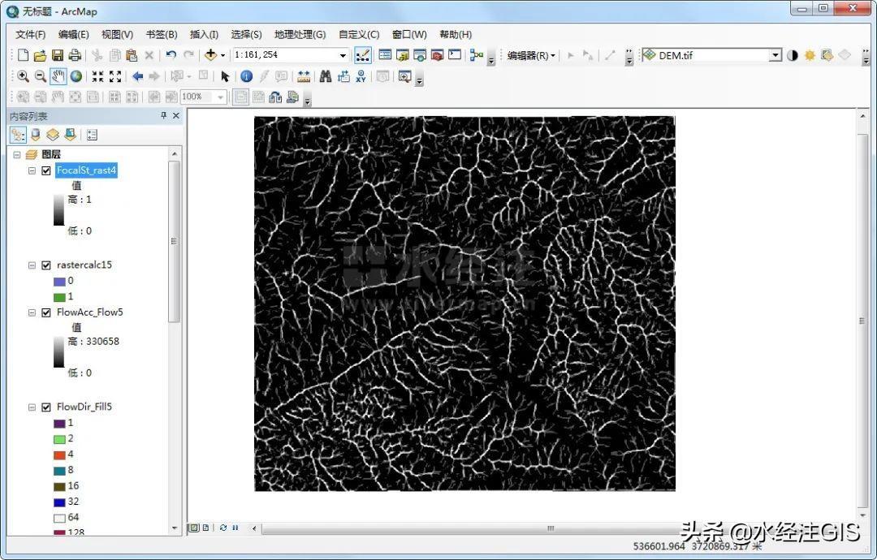Open the Find binoculars tool
This screenshot has width=877, height=560.
click(325, 76)
